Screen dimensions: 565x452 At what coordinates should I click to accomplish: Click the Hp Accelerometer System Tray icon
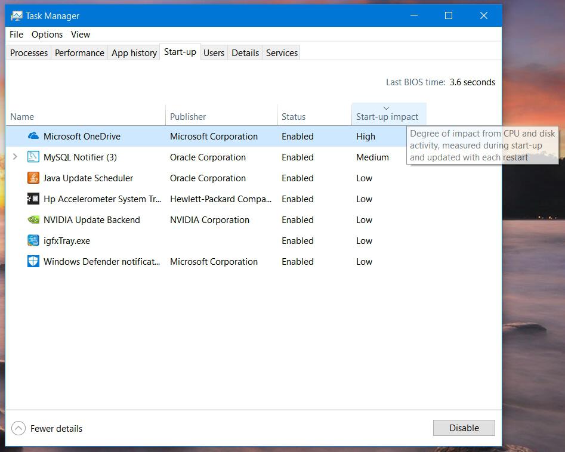click(x=33, y=199)
